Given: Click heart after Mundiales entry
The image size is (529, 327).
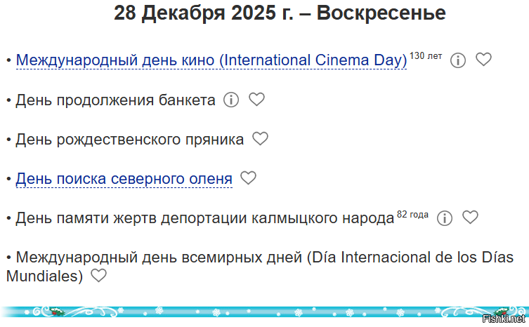Looking at the screenshot, I should click(x=99, y=275).
